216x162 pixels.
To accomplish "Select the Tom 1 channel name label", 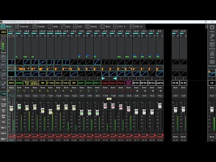I will pyautogui.click(x=58, y=83).
